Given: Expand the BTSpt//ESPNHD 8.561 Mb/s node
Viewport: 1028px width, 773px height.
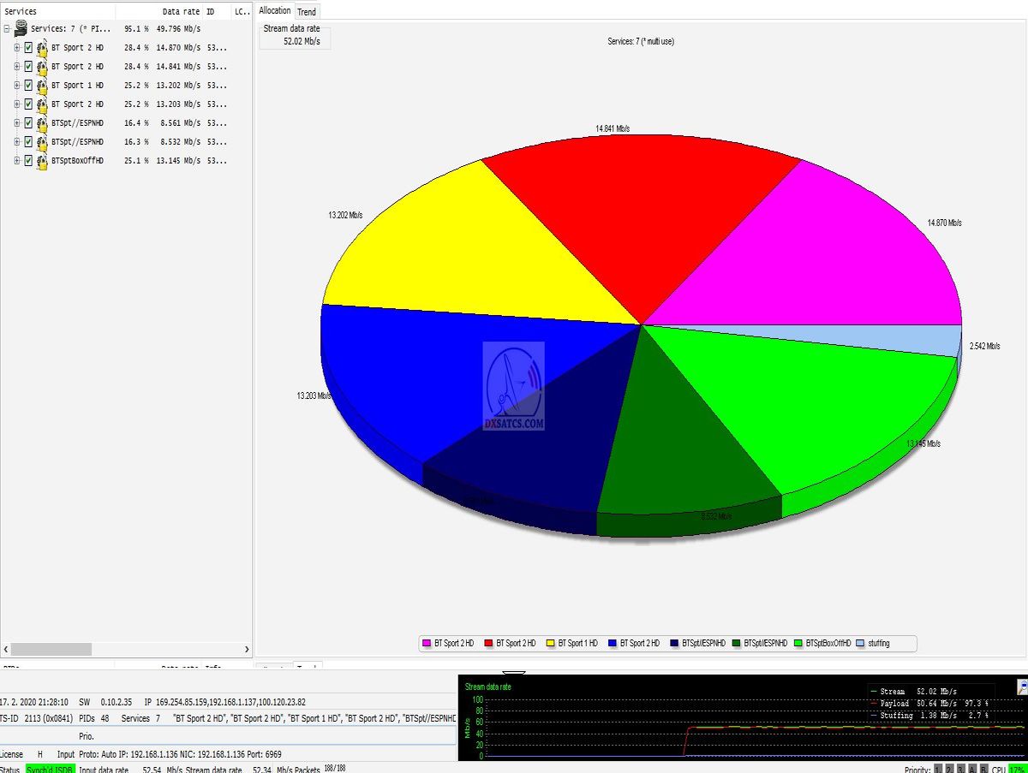Looking at the screenshot, I should pos(17,123).
